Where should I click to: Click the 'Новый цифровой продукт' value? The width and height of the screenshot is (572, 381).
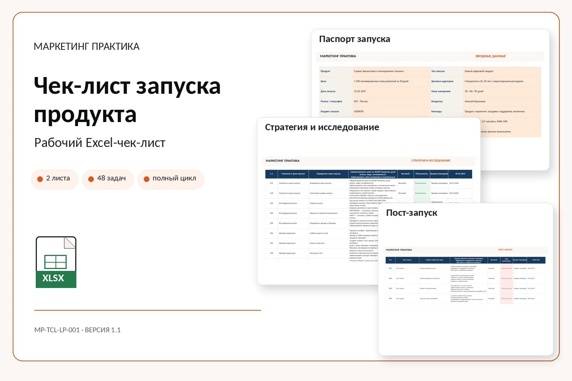(x=479, y=71)
